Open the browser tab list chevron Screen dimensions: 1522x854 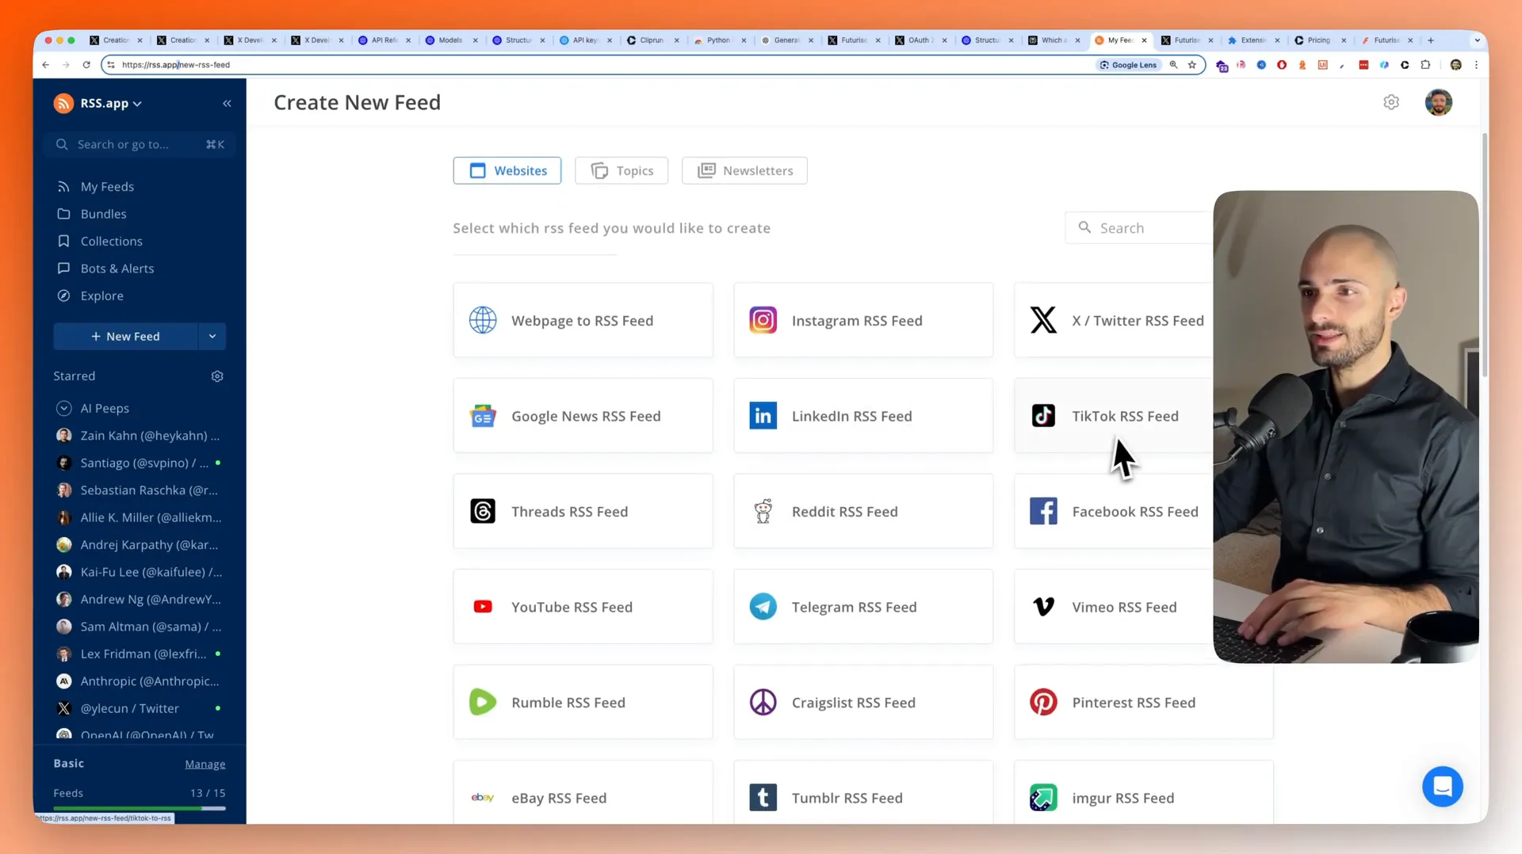pos(1476,40)
